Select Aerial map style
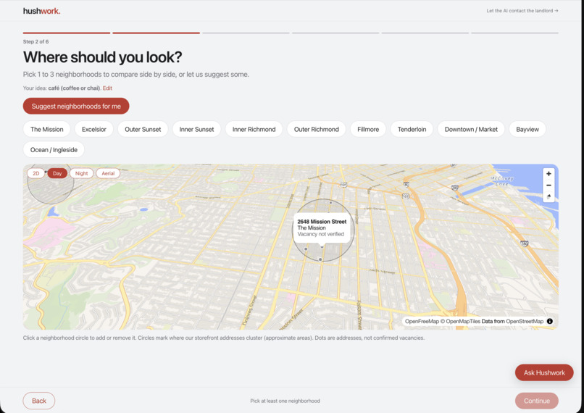Viewport: 584px width, 413px height. 108,173
